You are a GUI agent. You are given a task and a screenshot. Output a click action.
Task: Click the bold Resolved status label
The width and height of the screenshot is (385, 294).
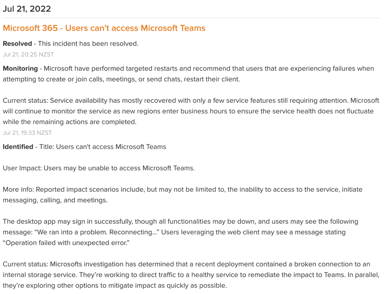(17, 44)
